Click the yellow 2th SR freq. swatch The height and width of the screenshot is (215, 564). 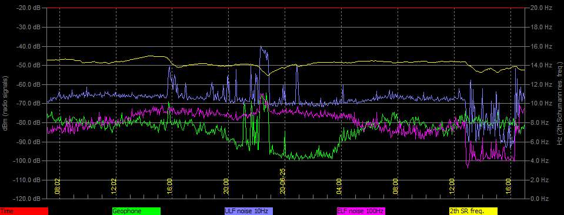click(473, 211)
